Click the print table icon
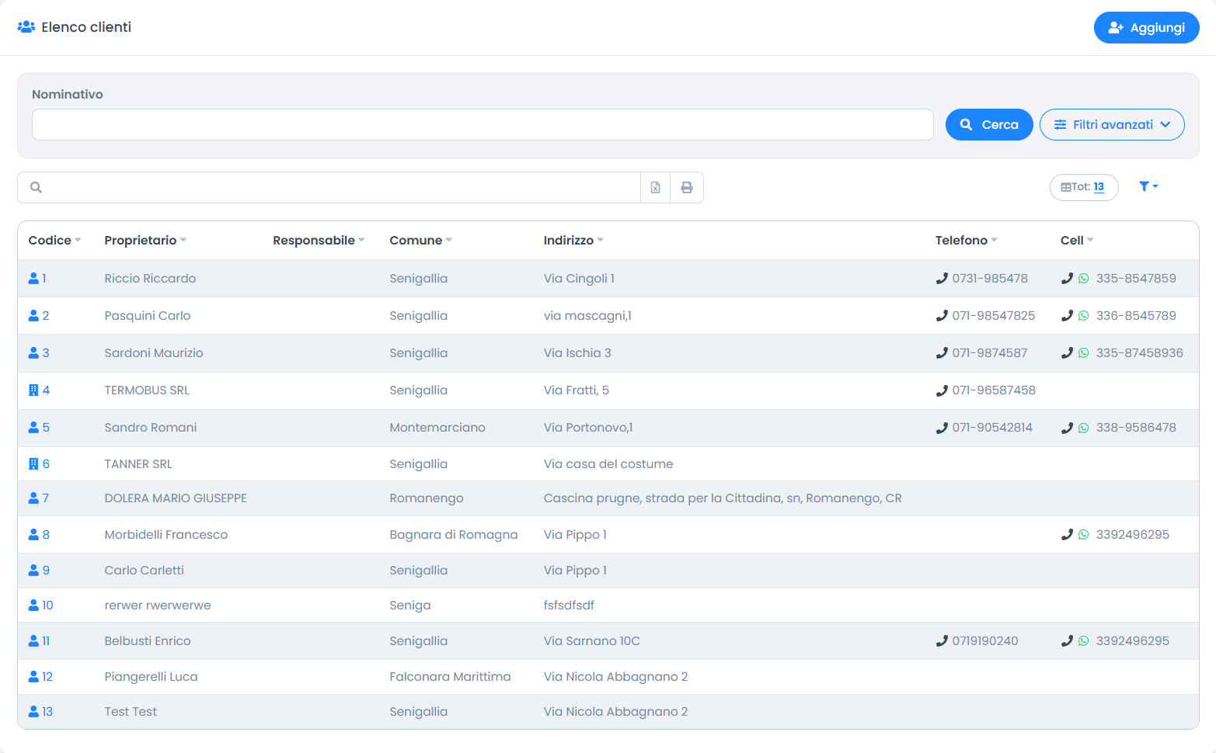This screenshot has width=1216, height=753. (x=687, y=187)
